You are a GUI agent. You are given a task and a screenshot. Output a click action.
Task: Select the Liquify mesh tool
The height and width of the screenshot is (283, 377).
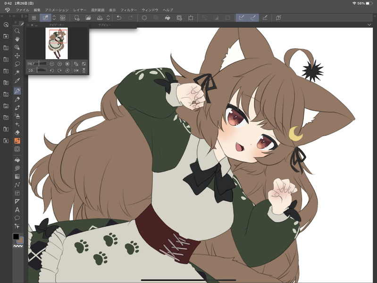coord(17,149)
